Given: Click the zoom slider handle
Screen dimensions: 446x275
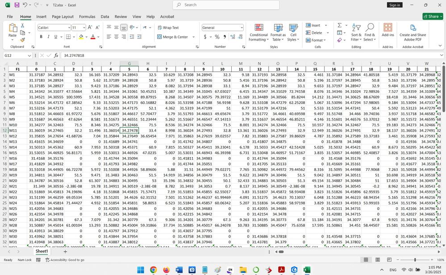Looking at the screenshot, I should point(415,260).
